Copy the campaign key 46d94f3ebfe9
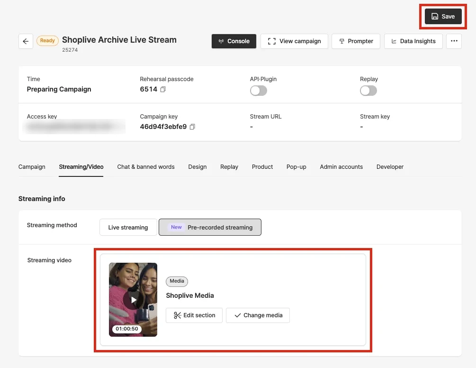This screenshot has height=368, width=476. click(x=192, y=127)
